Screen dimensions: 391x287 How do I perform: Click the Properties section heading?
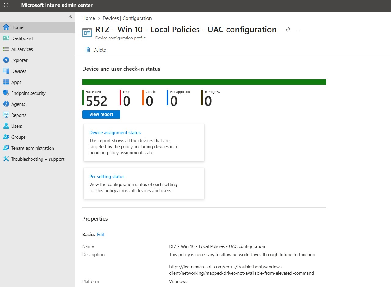(x=95, y=219)
